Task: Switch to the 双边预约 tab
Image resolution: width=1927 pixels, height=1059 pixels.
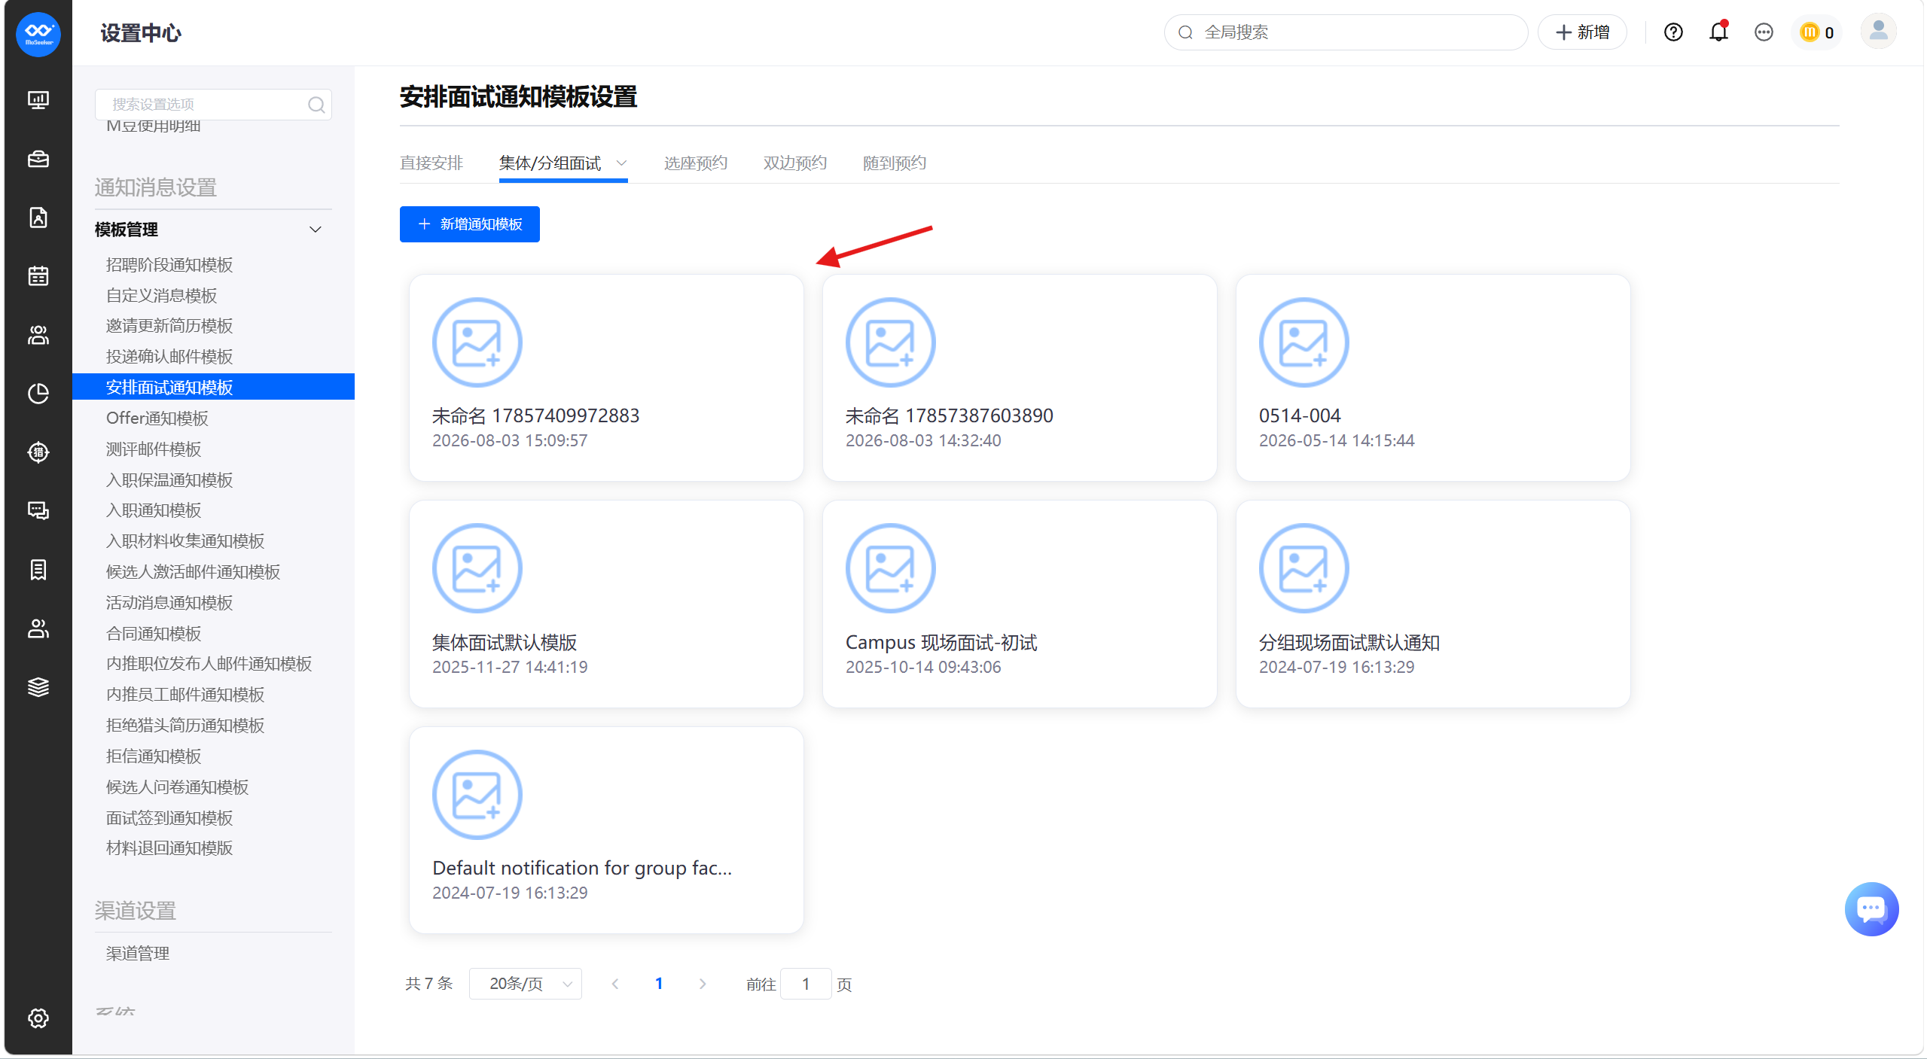Action: [795, 163]
